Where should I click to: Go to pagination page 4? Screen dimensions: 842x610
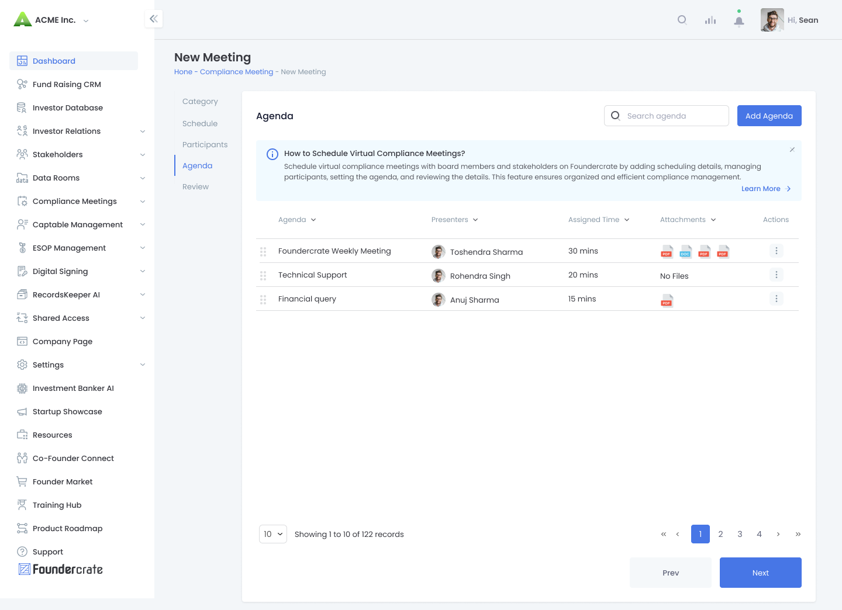pos(759,534)
